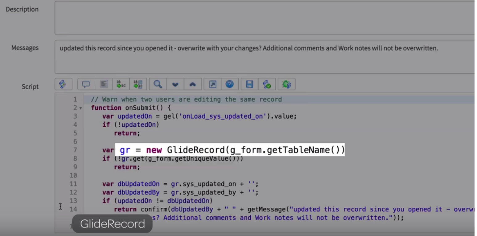
Task: Collapse the onSubmit function block
Action: 80,108
